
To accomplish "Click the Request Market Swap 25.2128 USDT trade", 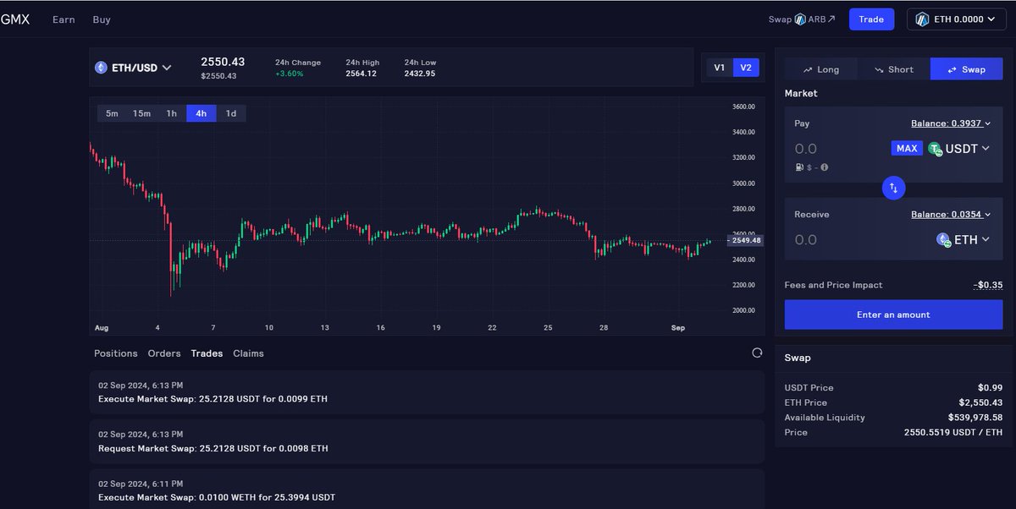I will click(427, 441).
